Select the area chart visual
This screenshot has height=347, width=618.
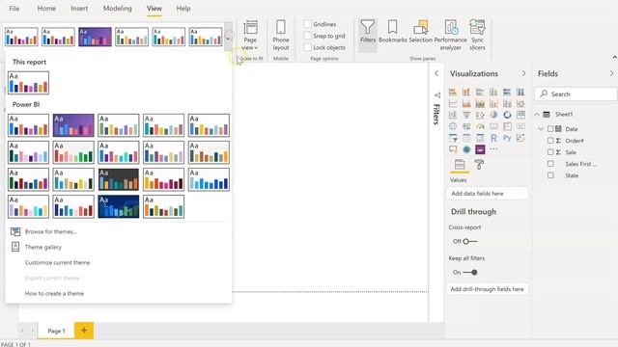[466, 103]
